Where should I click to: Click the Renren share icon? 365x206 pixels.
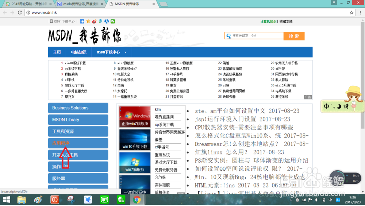click(106, 22)
